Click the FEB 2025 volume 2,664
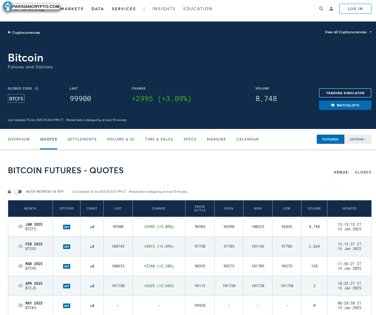 coord(314,246)
